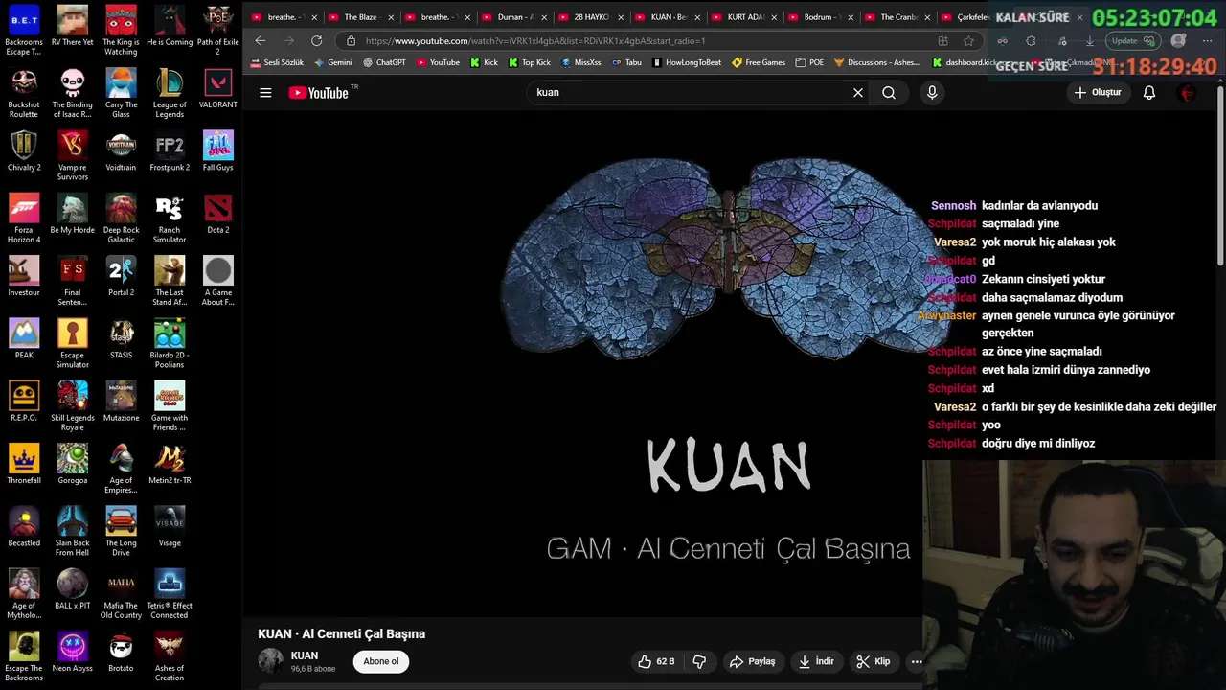Go back in browser
The width and height of the screenshot is (1226, 690).
pyautogui.click(x=260, y=40)
